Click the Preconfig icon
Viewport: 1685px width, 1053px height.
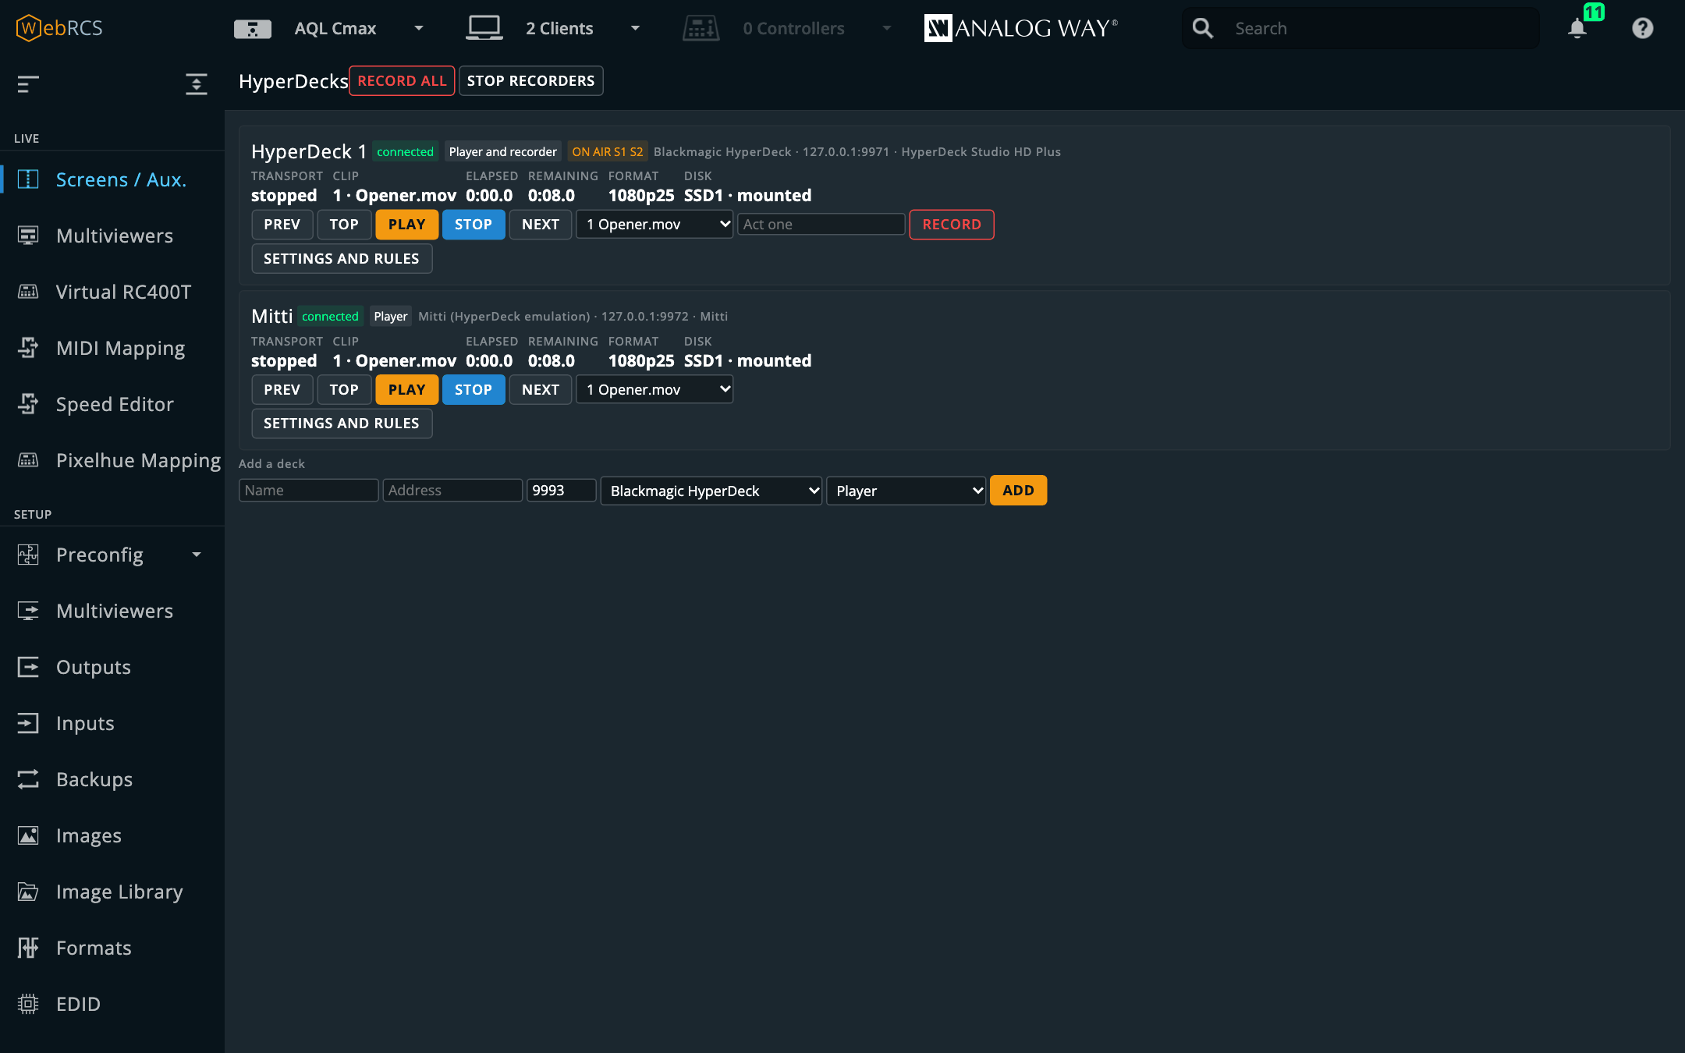[28, 555]
